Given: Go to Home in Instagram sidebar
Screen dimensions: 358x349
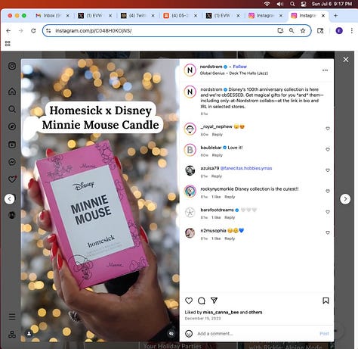Looking at the screenshot, I should click(x=12, y=91).
